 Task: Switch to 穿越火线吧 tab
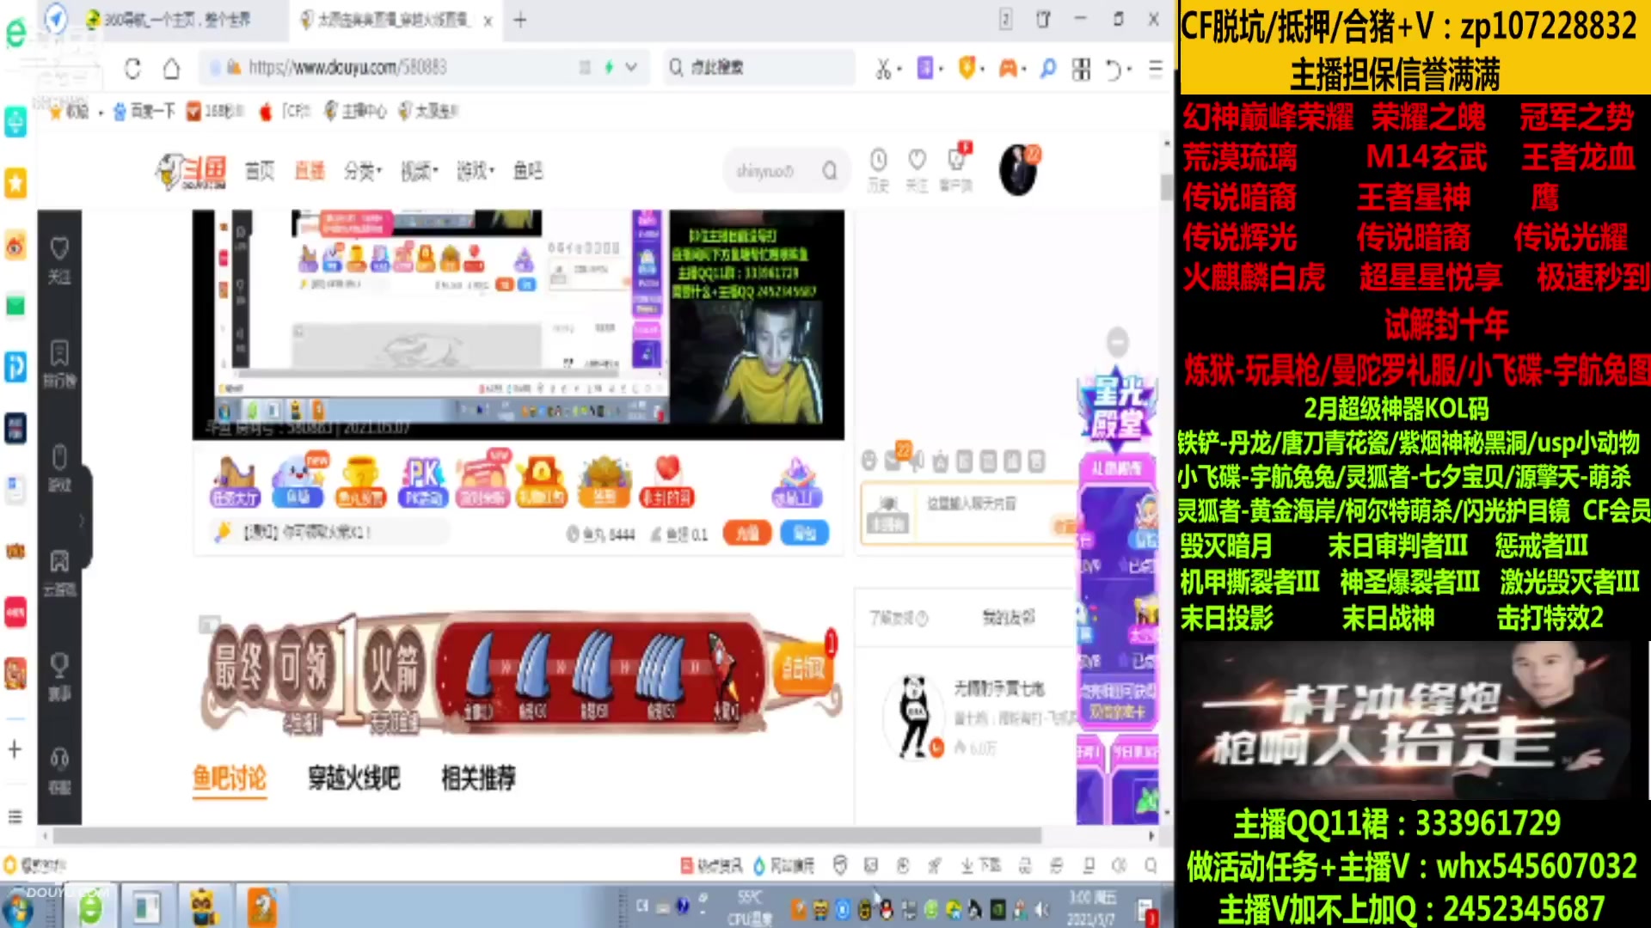354,778
